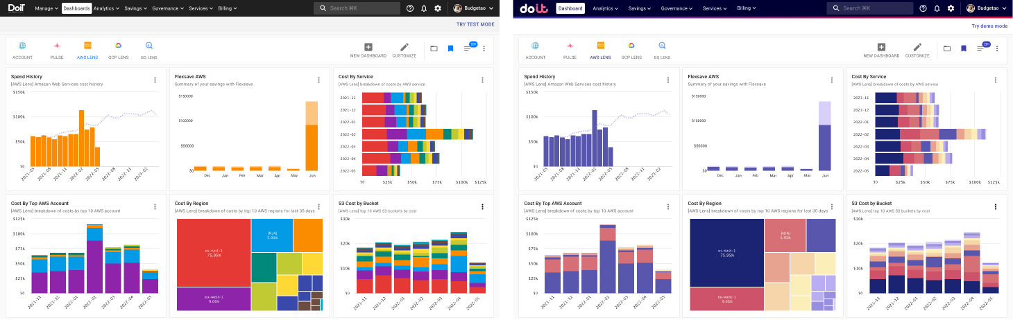The height and width of the screenshot is (320, 1013).
Task: Select the Dashboard tab in the purple dashboard header
Action: coord(570,8)
